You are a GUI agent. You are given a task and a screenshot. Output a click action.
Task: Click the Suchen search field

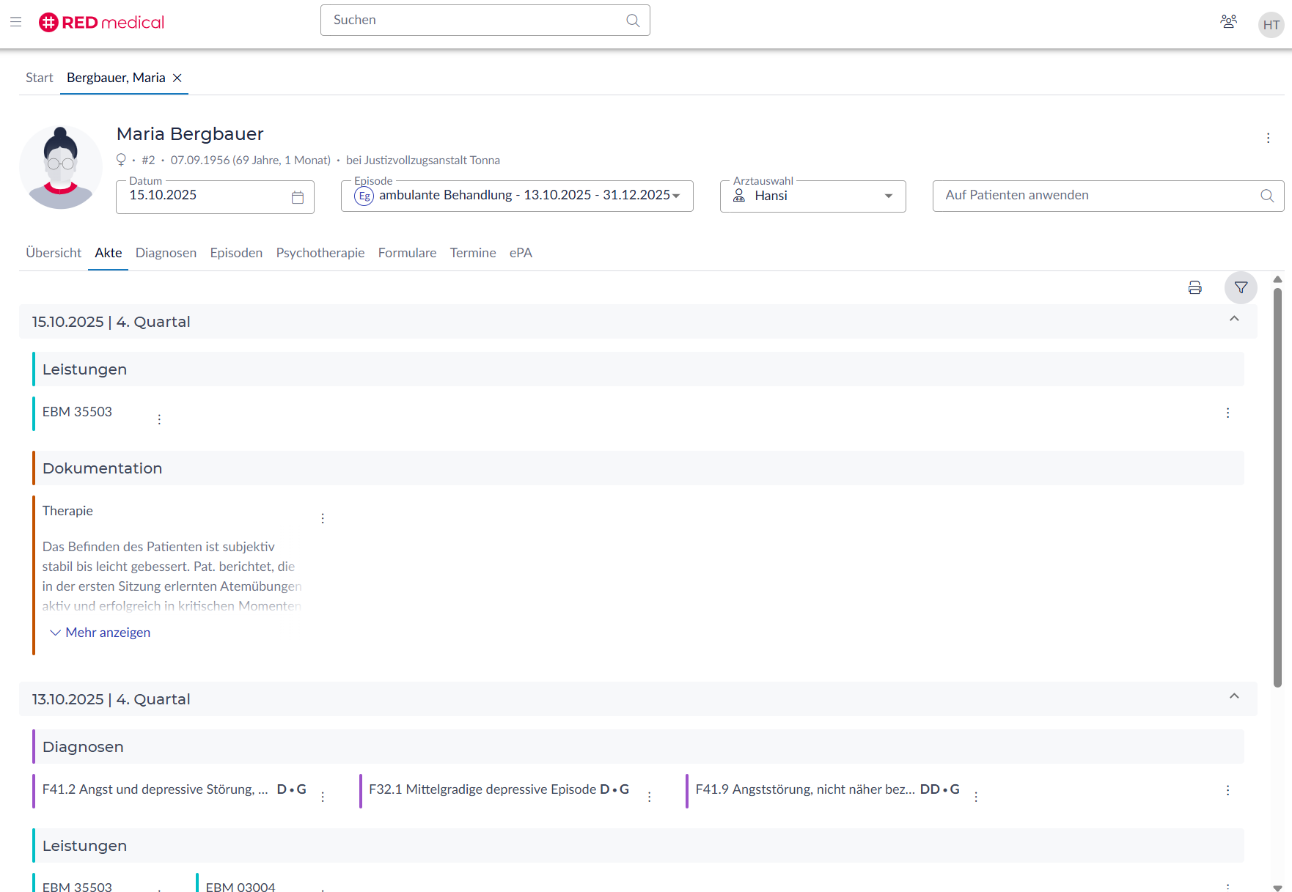pyautogui.click(x=477, y=21)
